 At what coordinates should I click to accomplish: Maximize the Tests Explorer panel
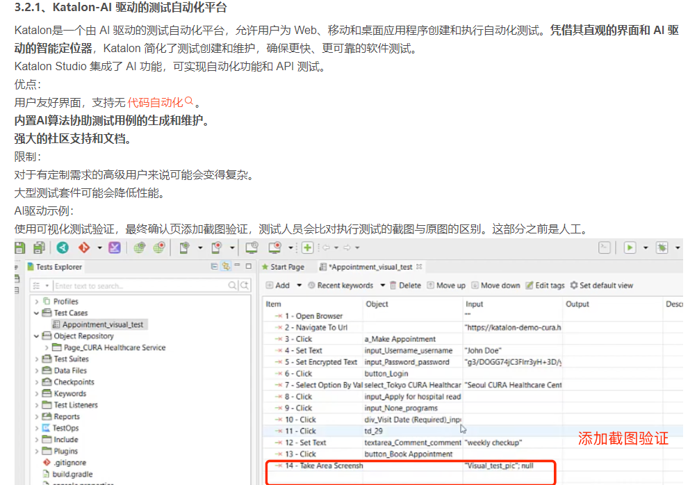coord(249,266)
